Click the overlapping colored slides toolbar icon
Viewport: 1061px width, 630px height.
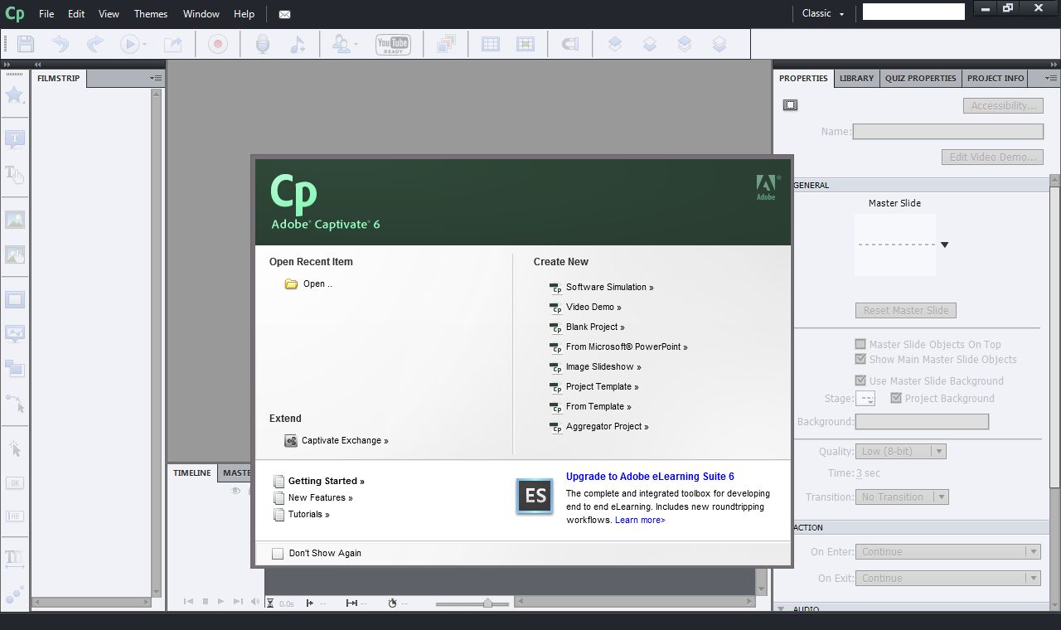(447, 44)
